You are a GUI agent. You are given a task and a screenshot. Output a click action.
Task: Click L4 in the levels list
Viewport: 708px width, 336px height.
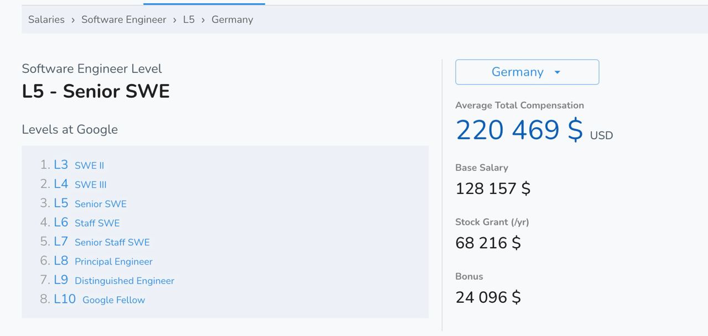click(x=61, y=184)
